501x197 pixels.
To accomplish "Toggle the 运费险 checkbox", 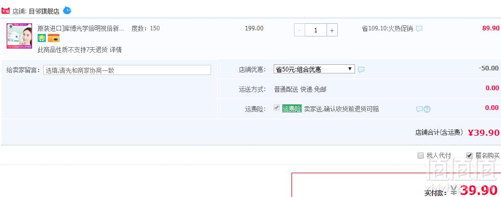I will (x=277, y=108).
